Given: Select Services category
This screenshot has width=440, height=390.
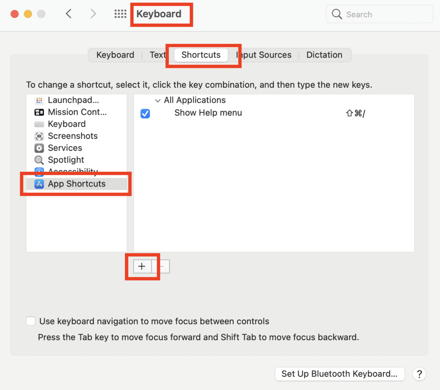Looking at the screenshot, I should coord(76,148).
